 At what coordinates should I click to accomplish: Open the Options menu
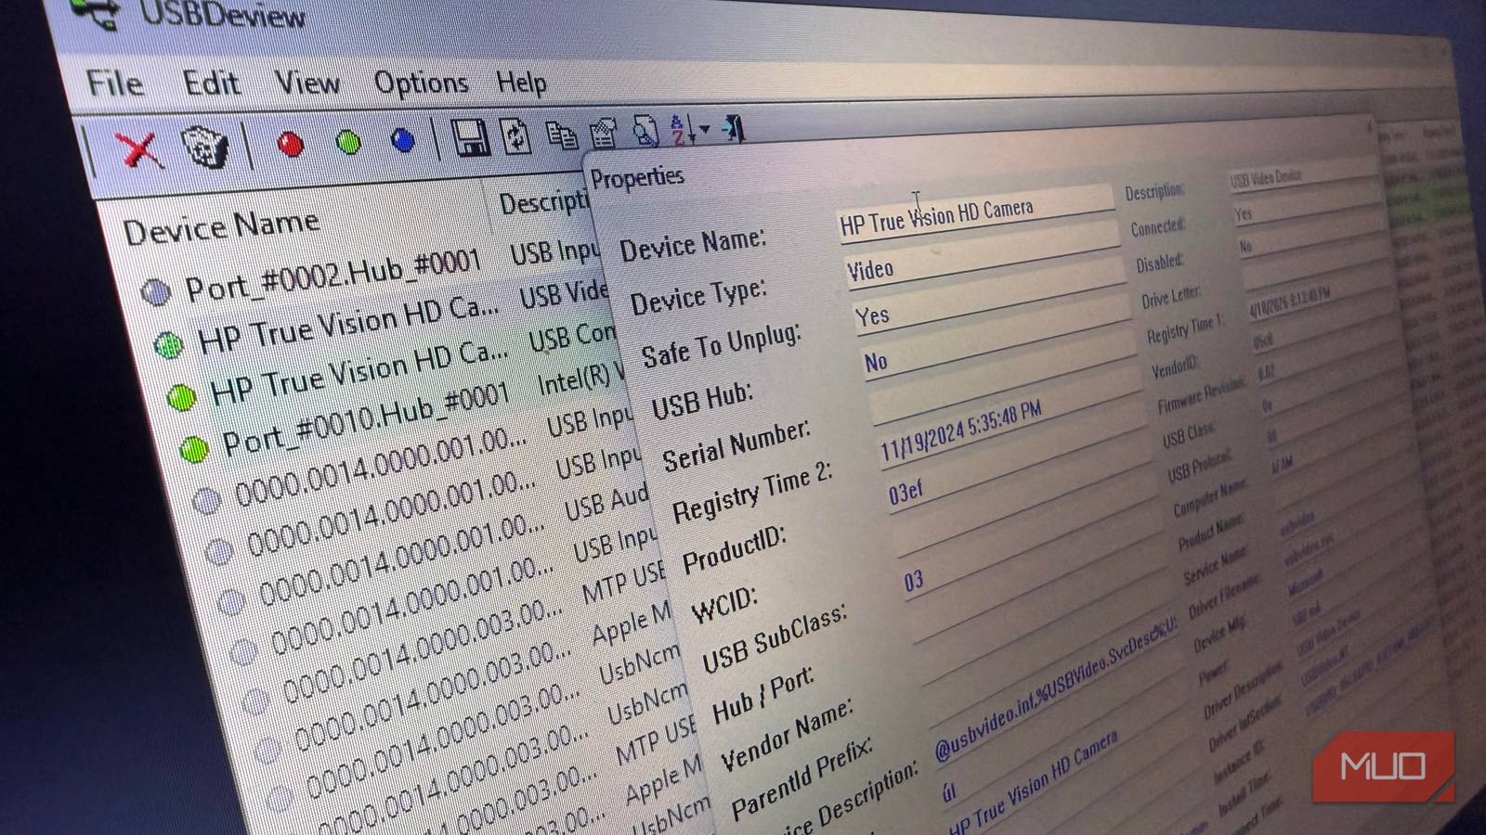pyautogui.click(x=423, y=83)
